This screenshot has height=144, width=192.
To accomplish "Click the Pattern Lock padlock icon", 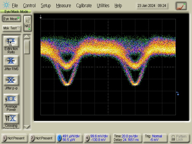I will (x=173, y=138).
